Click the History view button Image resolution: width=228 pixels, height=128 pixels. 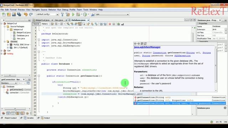[45, 24]
